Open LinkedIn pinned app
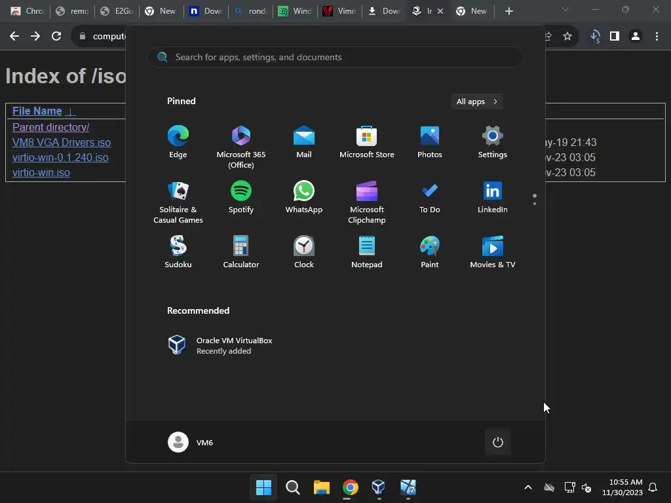The height and width of the screenshot is (503, 671). tap(493, 197)
